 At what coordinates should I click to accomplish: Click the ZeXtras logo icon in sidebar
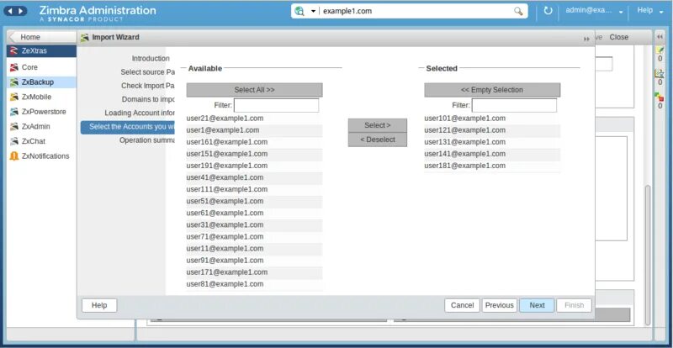click(x=14, y=50)
